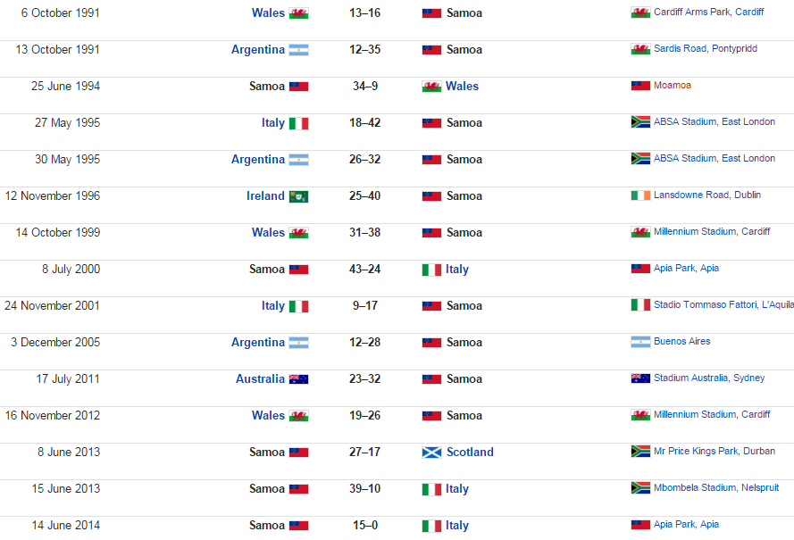Click the Irish tricolour flag by Lansdowne Road

tap(640, 195)
